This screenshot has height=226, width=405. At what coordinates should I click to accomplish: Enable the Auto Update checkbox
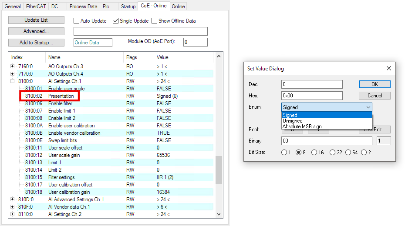(x=77, y=20)
